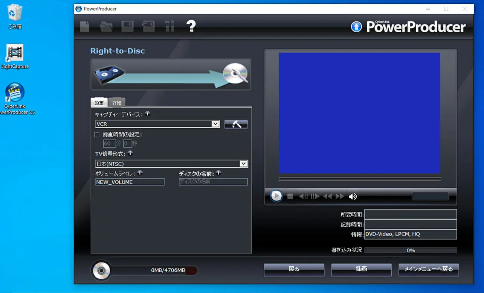Screen dimensions: 484x293
Task: Open LightCapture desktop shortcut
Action: tap(15, 57)
